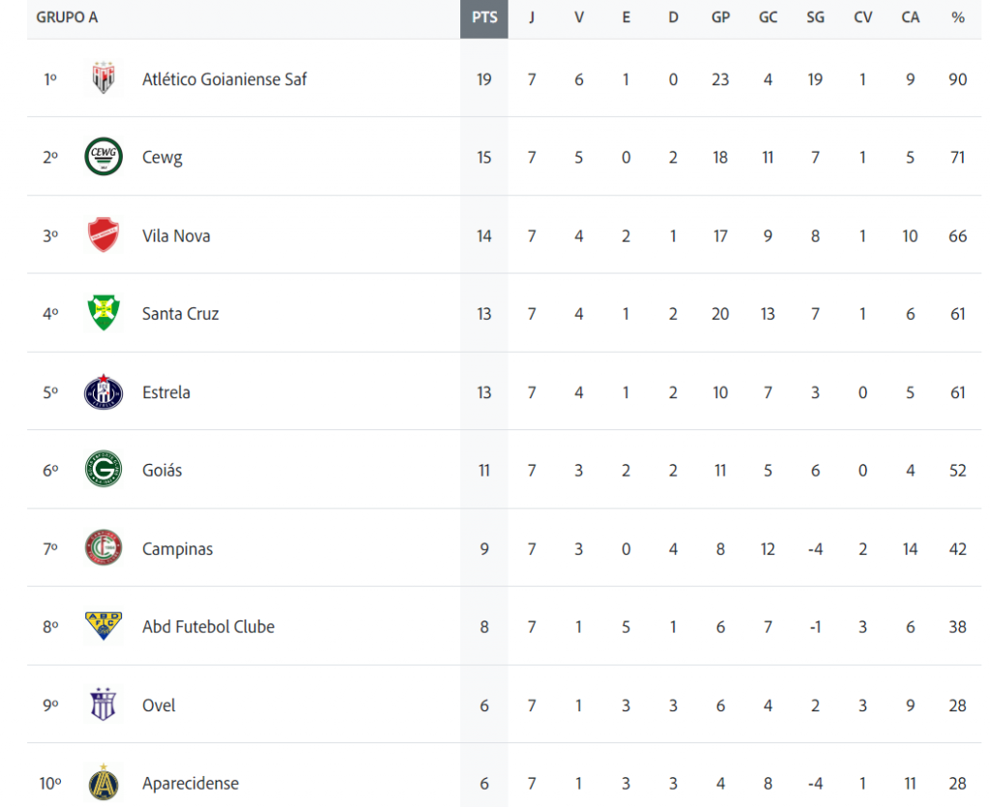
Task: Click the GP column header
Action: [720, 17]
